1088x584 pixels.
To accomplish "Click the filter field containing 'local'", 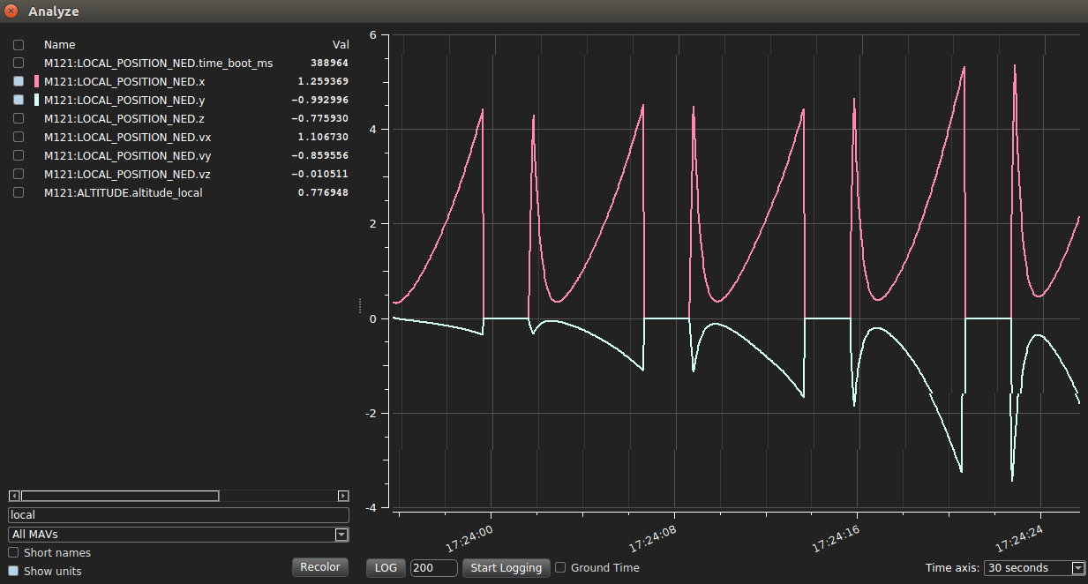I will click(x=176, y=514).
